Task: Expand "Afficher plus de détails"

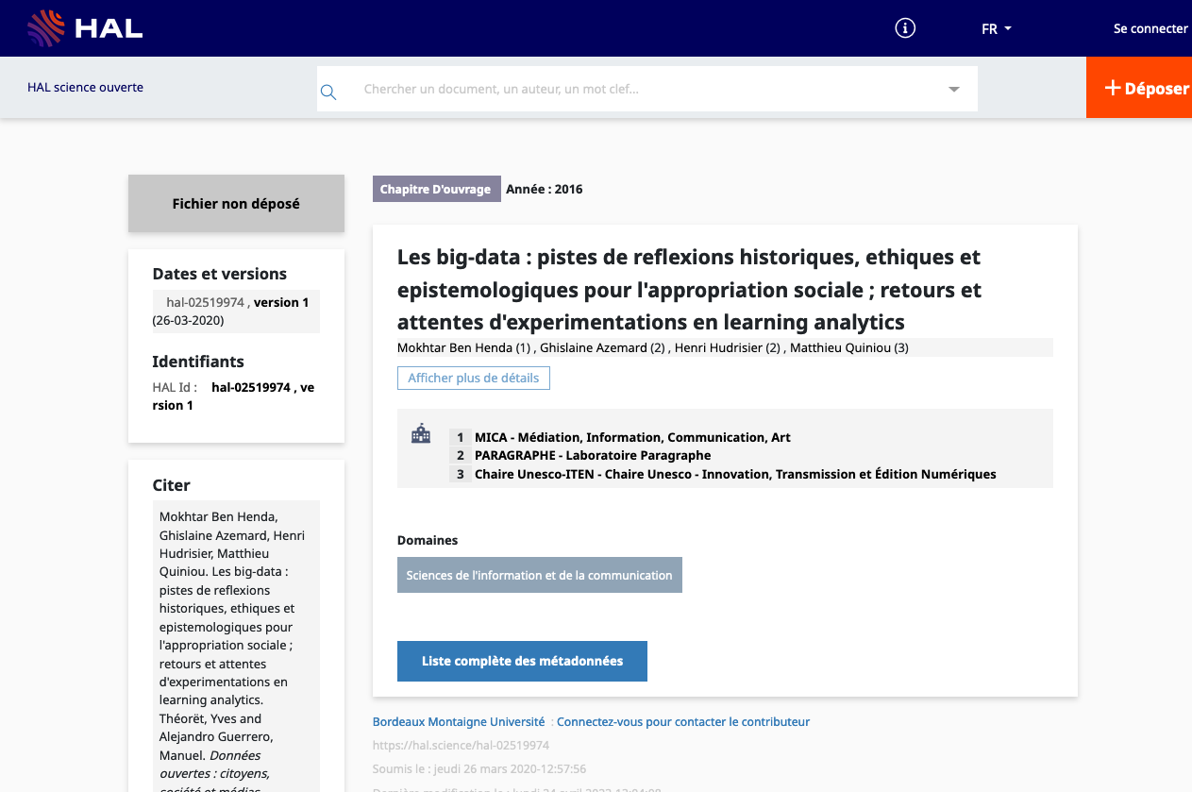Action: click(473, 378)
